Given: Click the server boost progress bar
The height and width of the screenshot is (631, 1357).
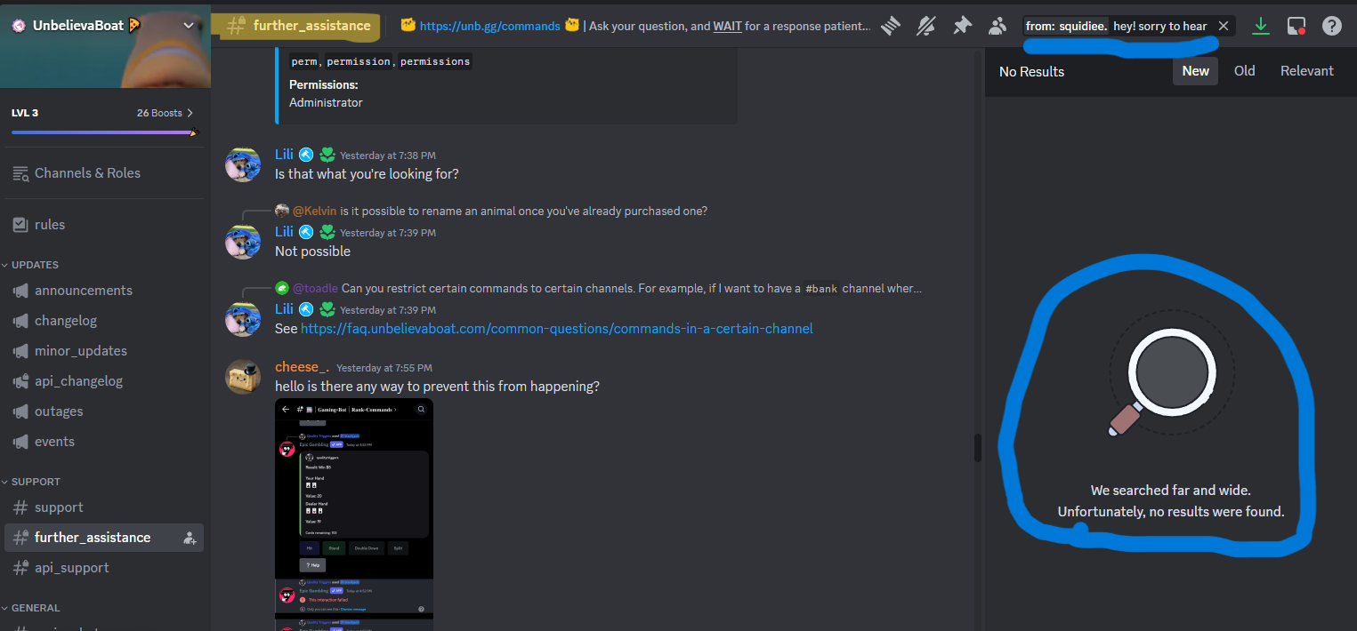Looking at the screenshot, I should point(105,132).
